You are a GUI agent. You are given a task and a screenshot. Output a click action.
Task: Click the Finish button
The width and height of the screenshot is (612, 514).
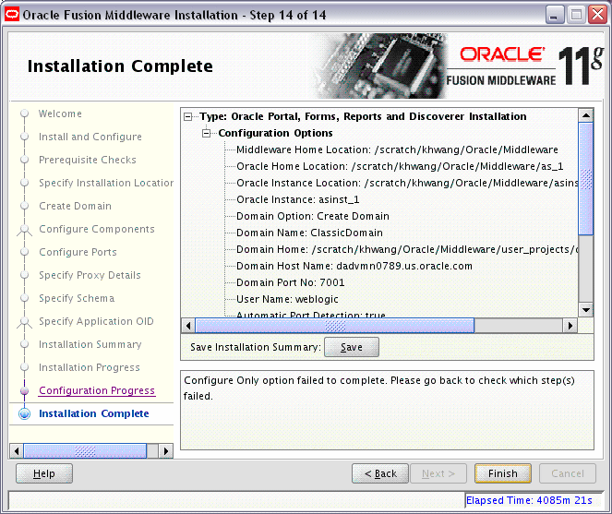pyautogui.click(x=503, y=473)
